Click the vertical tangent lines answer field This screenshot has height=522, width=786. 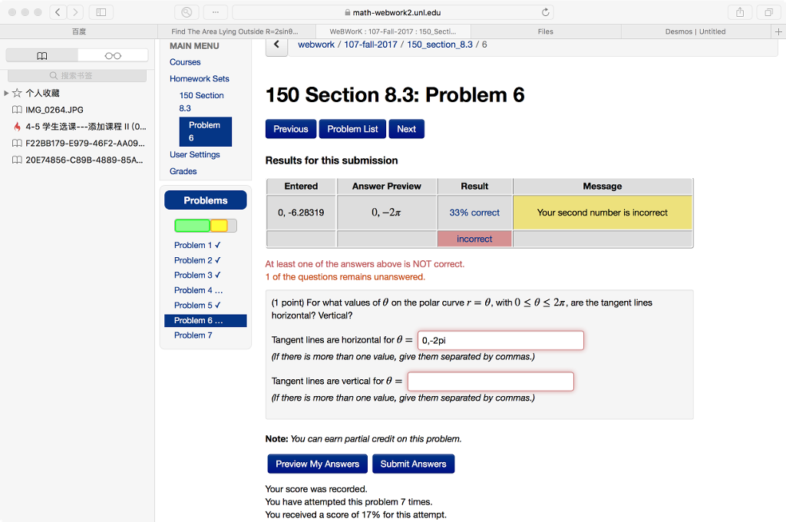coord(490,381)
